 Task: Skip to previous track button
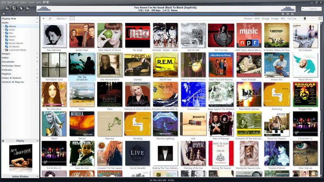tap(7, 9)
